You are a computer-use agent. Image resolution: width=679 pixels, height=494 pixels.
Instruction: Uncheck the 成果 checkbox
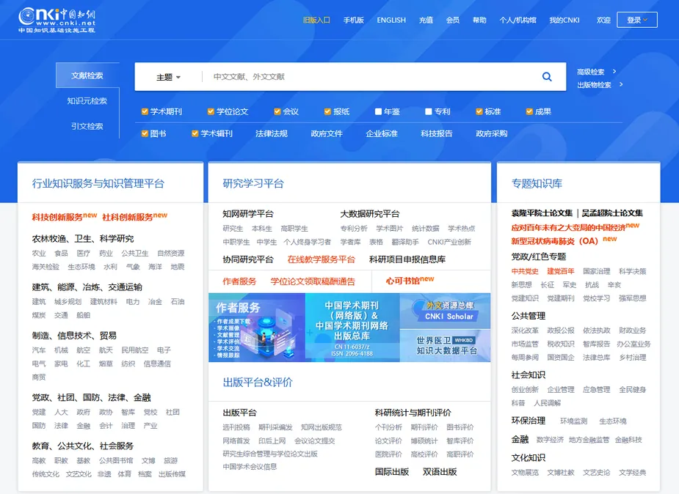529,111
